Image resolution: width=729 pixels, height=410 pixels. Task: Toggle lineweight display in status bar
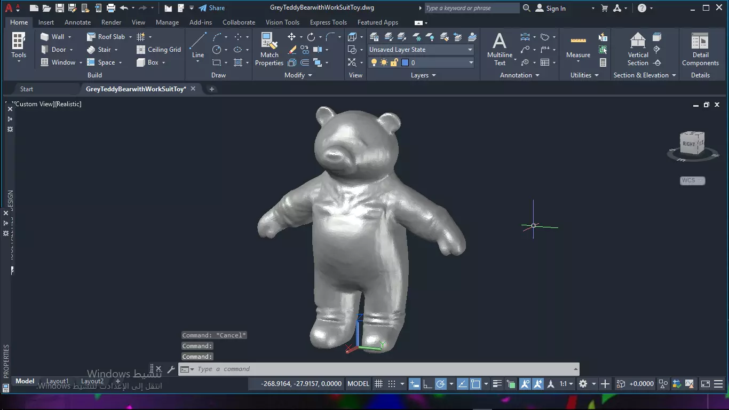(497, 383)
